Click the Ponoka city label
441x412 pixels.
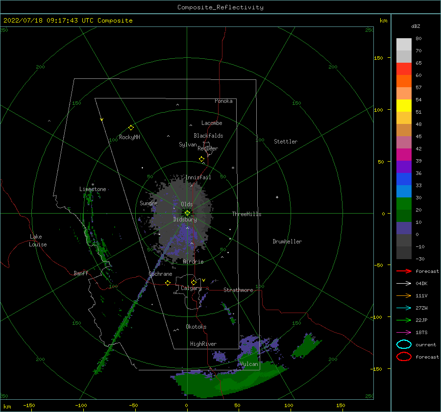pyautogui.click(x=223, y=101)
